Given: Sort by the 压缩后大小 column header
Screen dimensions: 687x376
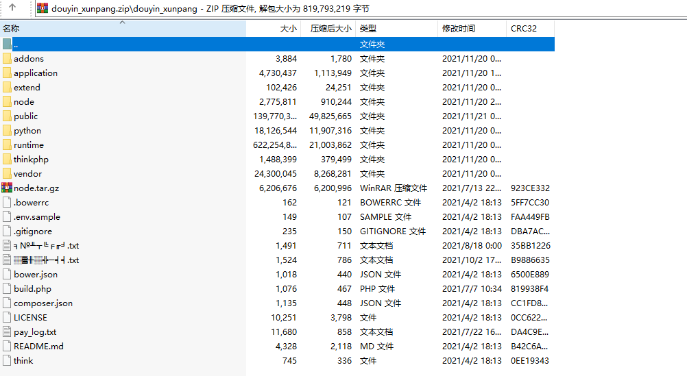Looking at the screenshot, I should point(328,29).
